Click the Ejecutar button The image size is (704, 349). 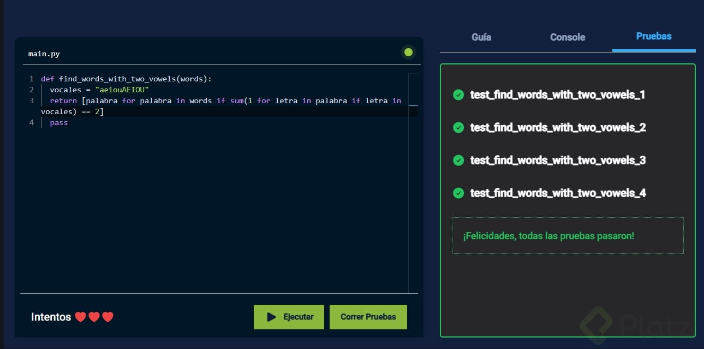[289, 317]
